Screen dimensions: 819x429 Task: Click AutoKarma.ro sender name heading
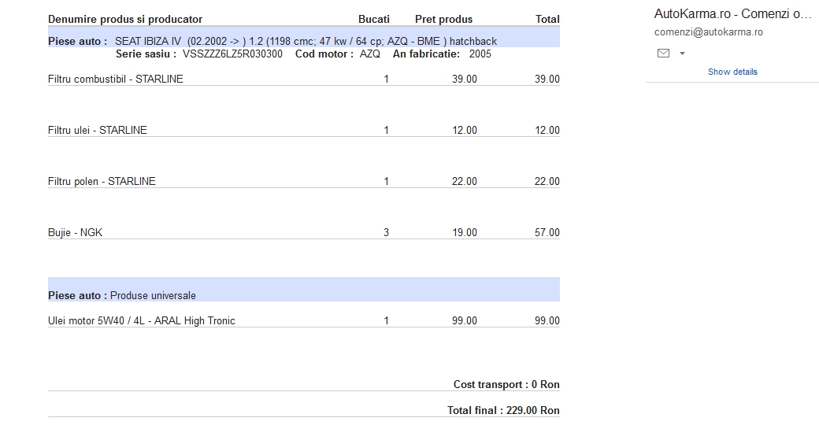(x=732, y=14)
